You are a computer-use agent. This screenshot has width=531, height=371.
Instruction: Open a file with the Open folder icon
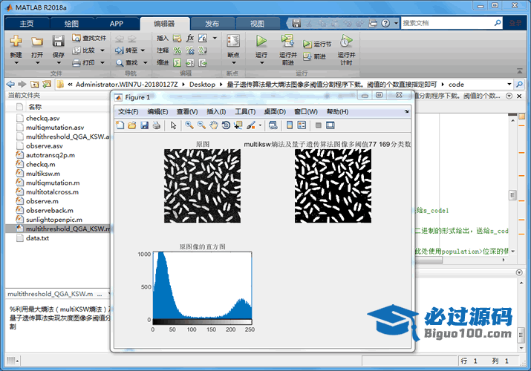point(37,42)
